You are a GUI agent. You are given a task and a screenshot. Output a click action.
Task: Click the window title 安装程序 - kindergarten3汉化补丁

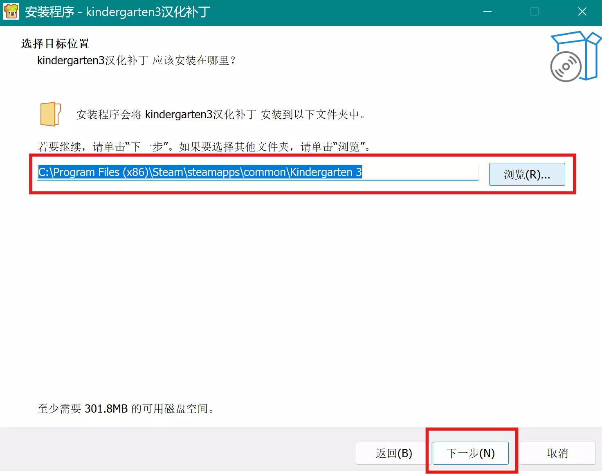click(118, 12)
